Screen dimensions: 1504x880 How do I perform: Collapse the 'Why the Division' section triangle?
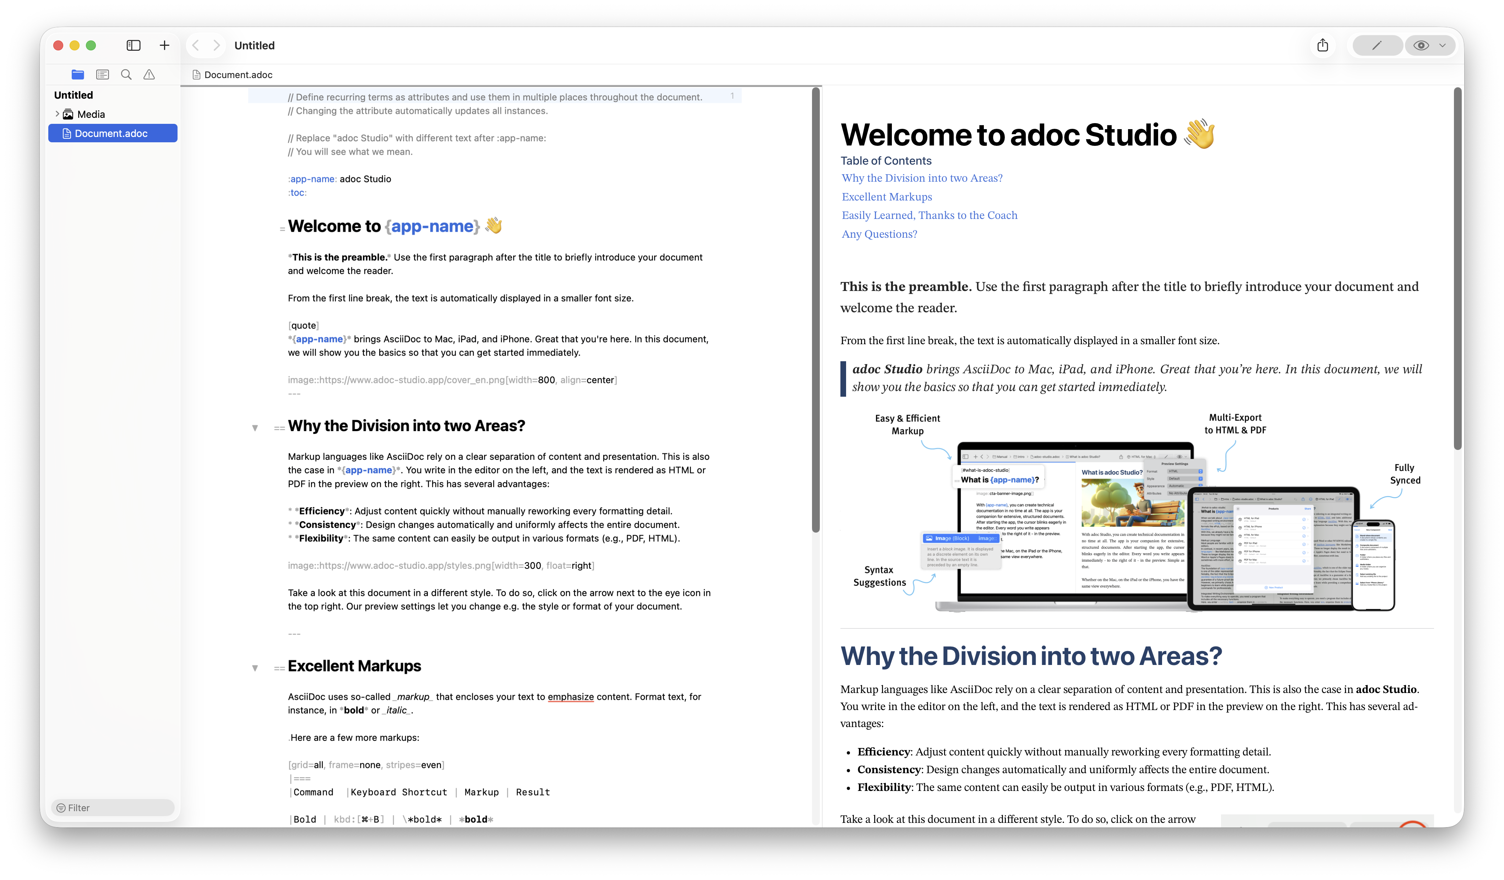tap(255, 427)
